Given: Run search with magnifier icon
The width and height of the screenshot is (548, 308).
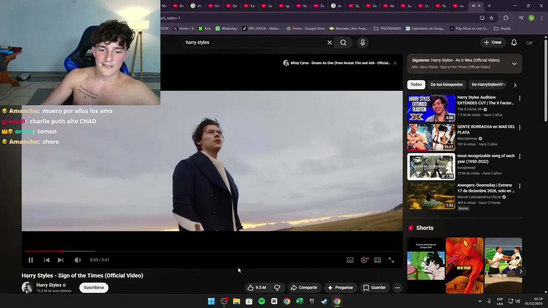Looking at the screenshot, I should [x=343, y=42].
